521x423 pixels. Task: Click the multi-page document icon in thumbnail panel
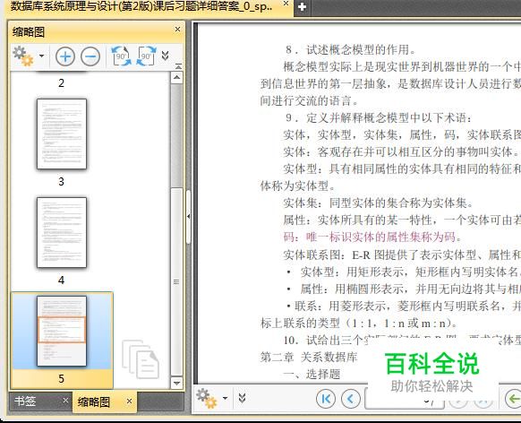pyautogui.click(x=141, y=359)
